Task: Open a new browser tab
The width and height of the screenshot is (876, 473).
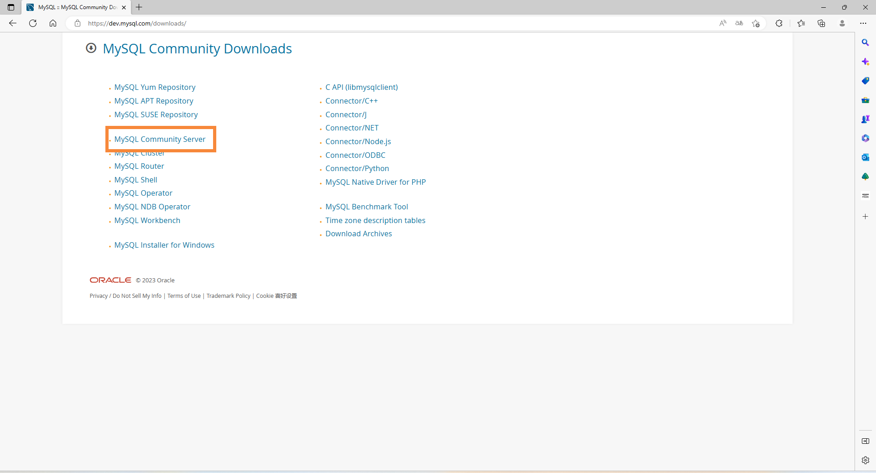Action: click(139, 7)
